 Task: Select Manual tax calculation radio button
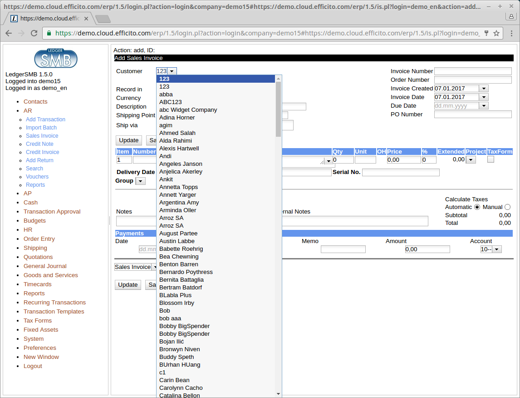(x=507, y=207)
